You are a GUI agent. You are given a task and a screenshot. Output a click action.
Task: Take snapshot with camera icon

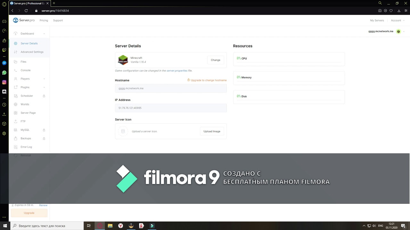tap(380, 11)
